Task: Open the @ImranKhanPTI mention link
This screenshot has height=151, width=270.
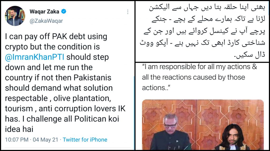Action: pyautogui.click(x=35, y=57)
